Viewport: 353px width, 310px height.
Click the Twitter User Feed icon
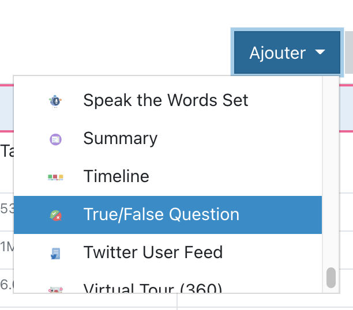[x=55, y=253]
